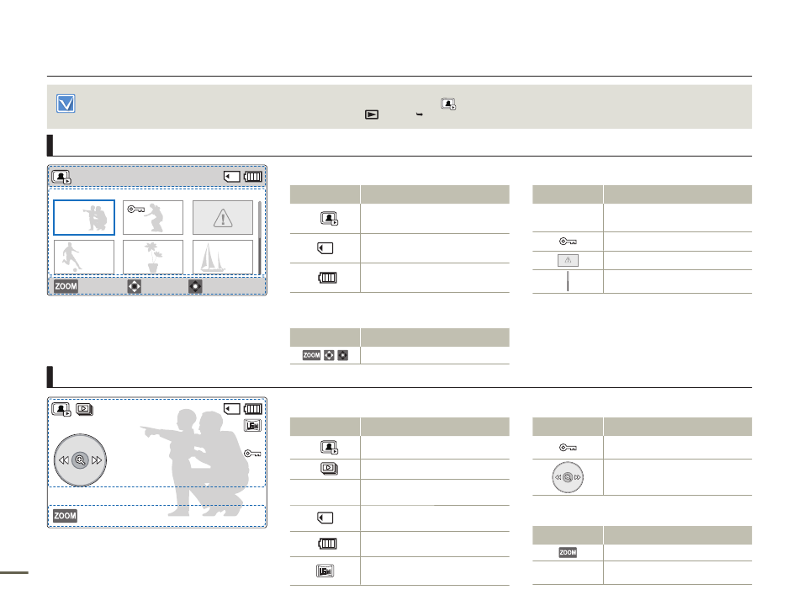Click the memory card icon on thumbnail screen

[232, 177]
